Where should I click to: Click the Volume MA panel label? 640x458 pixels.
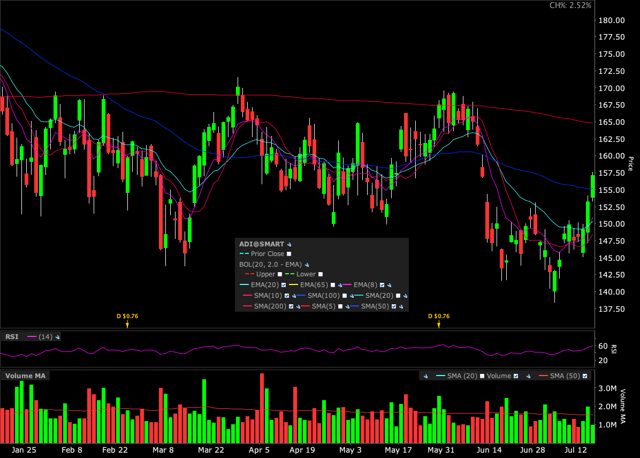click(x=25, y=376)
